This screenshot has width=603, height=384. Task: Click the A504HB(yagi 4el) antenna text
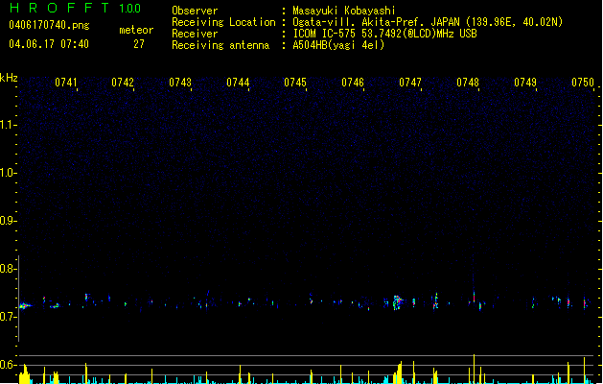pyautogui.click(x=338, y=45)
